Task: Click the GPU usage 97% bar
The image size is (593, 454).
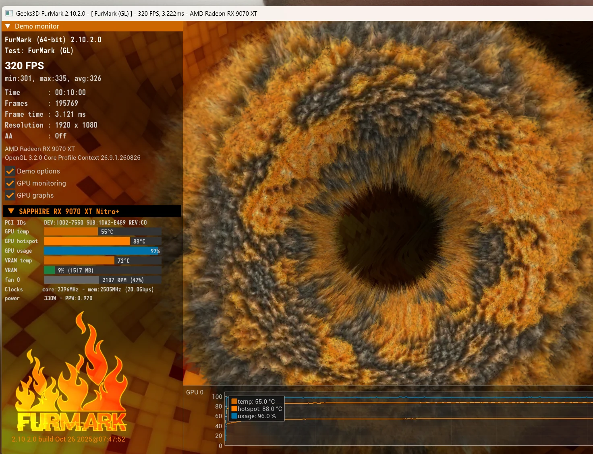Action: click(x=103, y=251)
